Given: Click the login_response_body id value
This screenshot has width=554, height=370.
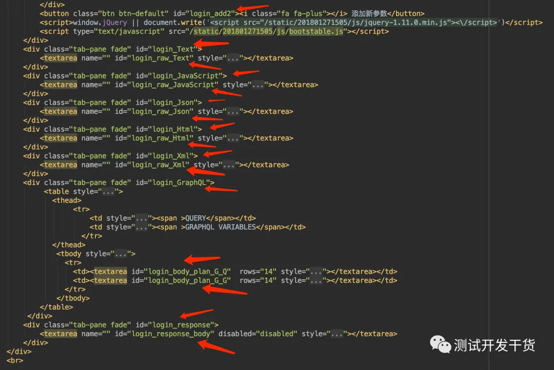Looking at the screenshot, I should coord(171,334).
